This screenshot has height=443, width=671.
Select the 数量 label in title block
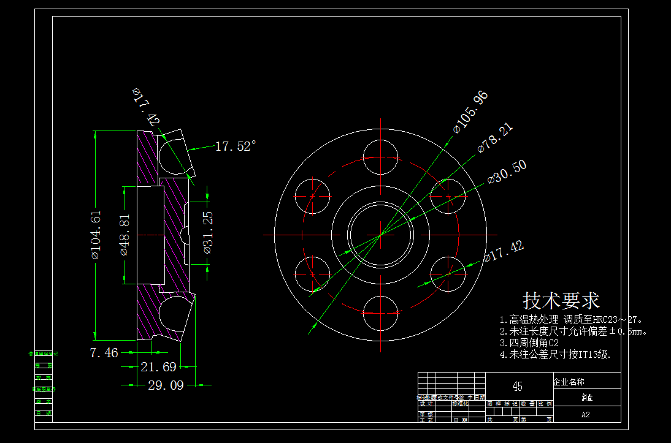(x=529, y=404)
